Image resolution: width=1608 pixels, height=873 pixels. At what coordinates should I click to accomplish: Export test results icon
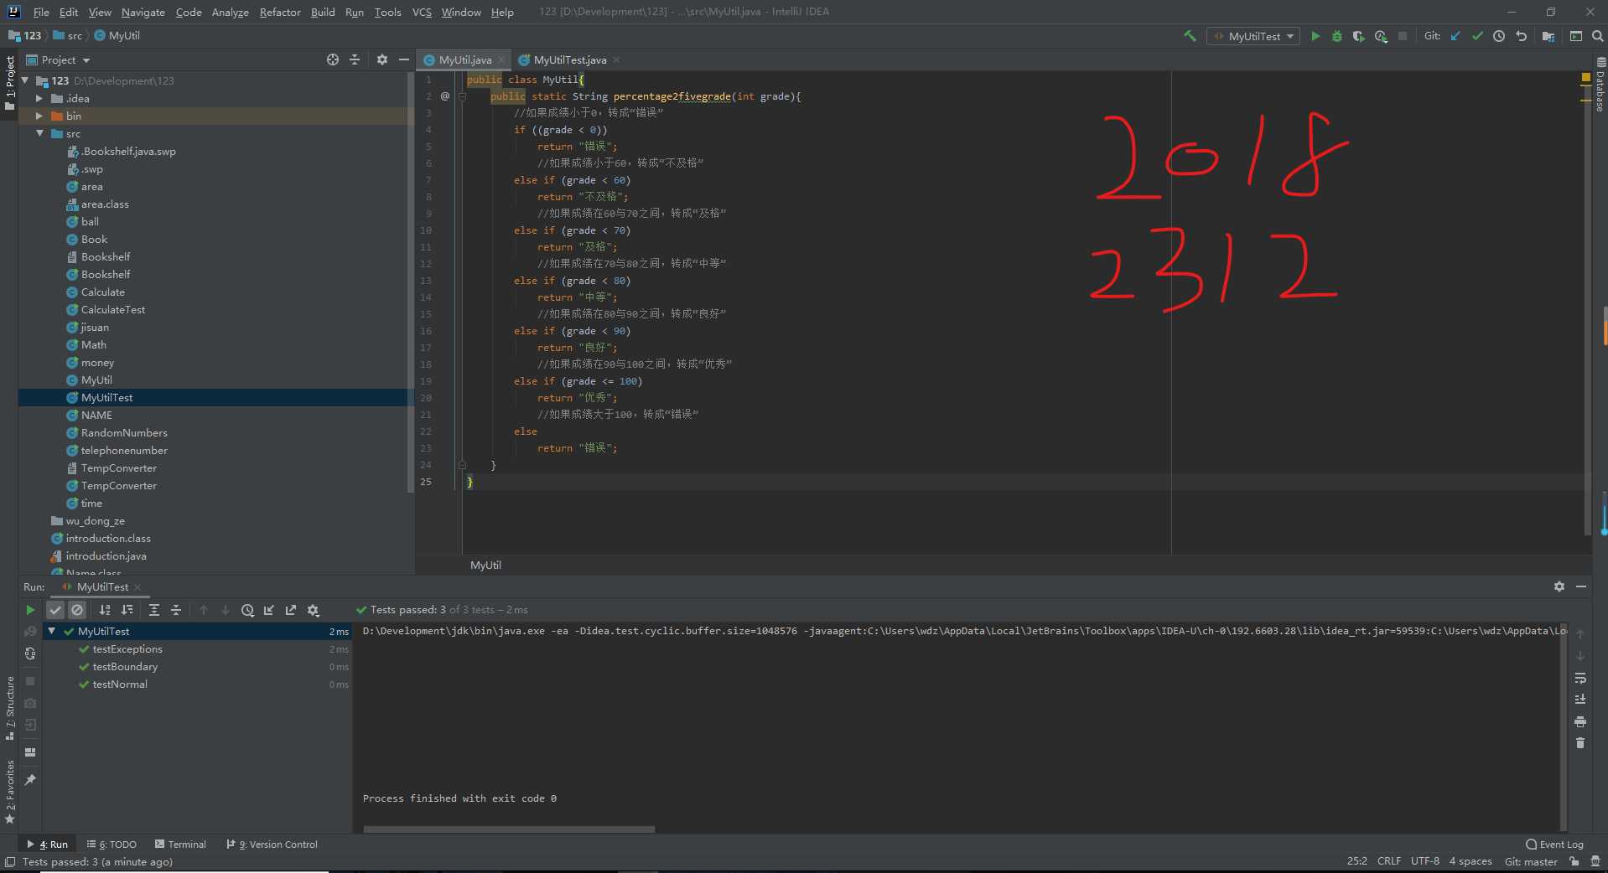coord(291,610)
